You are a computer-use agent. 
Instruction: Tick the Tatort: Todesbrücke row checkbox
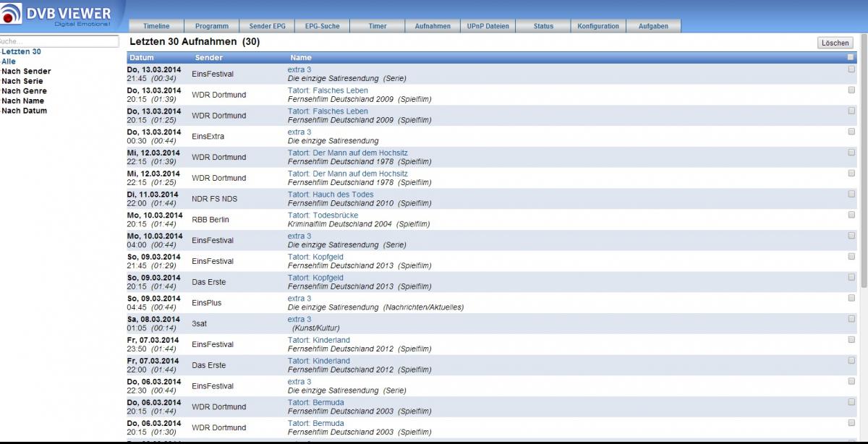click(851, 215)
